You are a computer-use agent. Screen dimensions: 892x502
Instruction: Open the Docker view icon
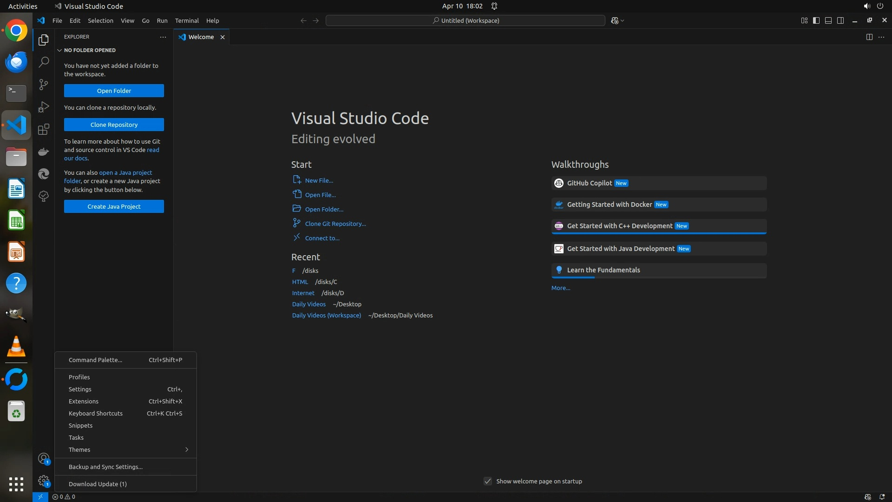coord(44,152)
